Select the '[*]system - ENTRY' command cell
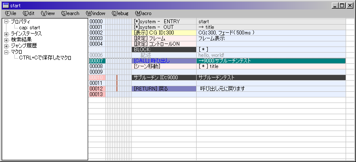The width and height of the screenshot is (356, 162). pyautogui.click(x=164, y=22)
